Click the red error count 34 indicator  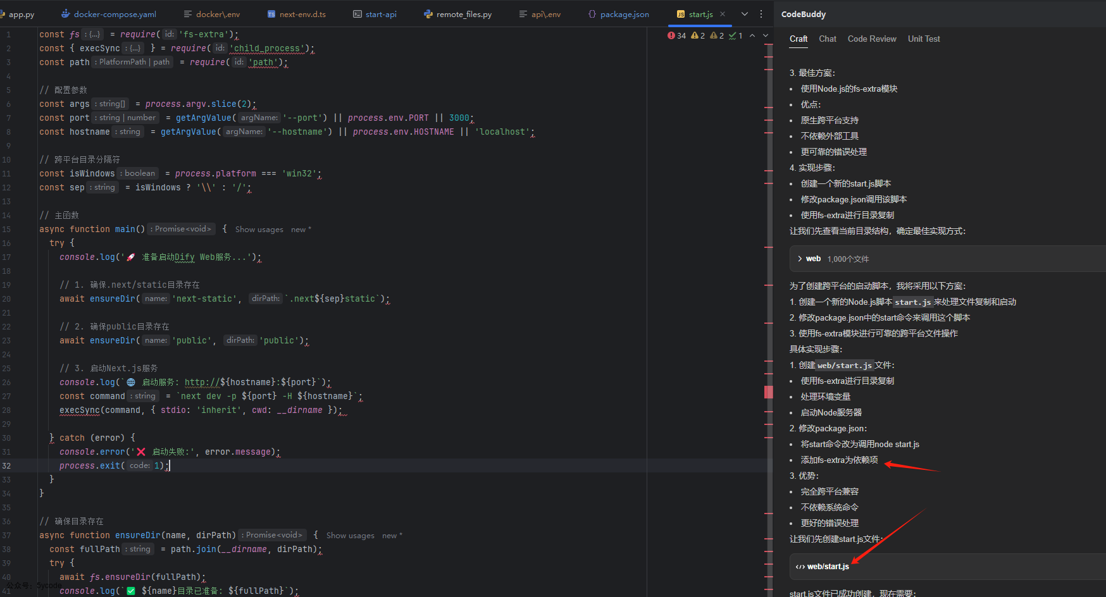tap(676, 36)
